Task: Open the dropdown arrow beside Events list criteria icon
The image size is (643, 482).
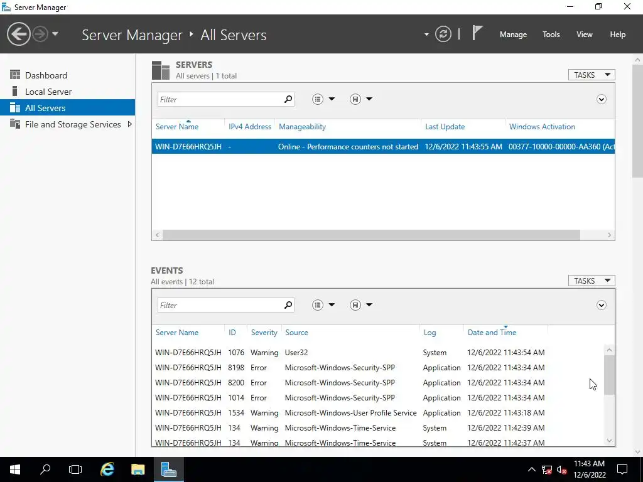Action: tap(332, 305)
